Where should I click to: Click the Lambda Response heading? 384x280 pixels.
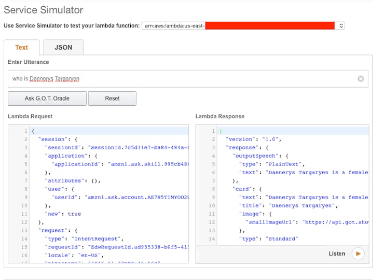click(x=220, y=117)
